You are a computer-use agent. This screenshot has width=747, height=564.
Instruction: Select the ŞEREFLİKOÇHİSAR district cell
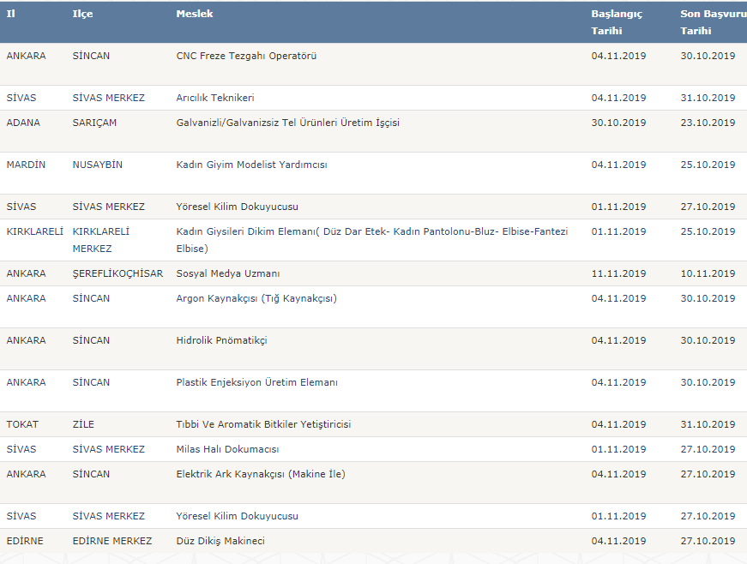(117, 273)
